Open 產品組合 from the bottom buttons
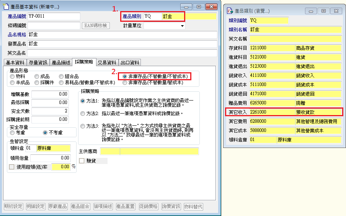Image resolution: width=346 pixels, height=216 pixels. tap(80, 206)
